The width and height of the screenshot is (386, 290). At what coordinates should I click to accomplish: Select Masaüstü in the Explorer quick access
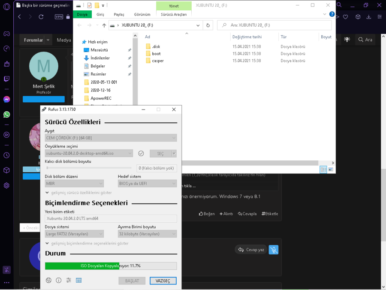99,50
